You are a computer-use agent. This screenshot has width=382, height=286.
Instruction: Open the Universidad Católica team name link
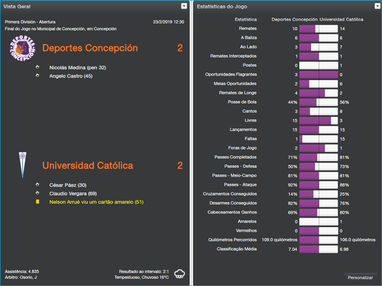87,165
